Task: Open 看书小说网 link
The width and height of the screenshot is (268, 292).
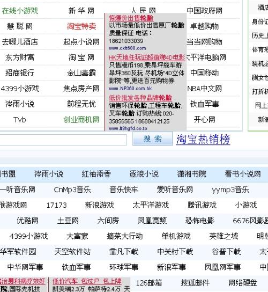Action: click(x=243, y=174)
